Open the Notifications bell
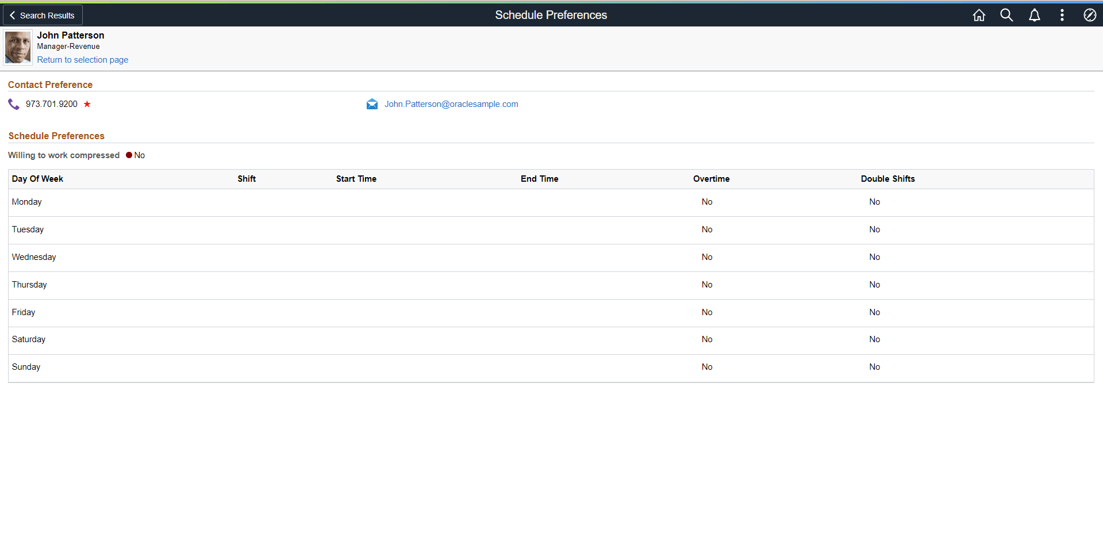Viewport: 1103px width, 540px height. [x=1034, y=15]
